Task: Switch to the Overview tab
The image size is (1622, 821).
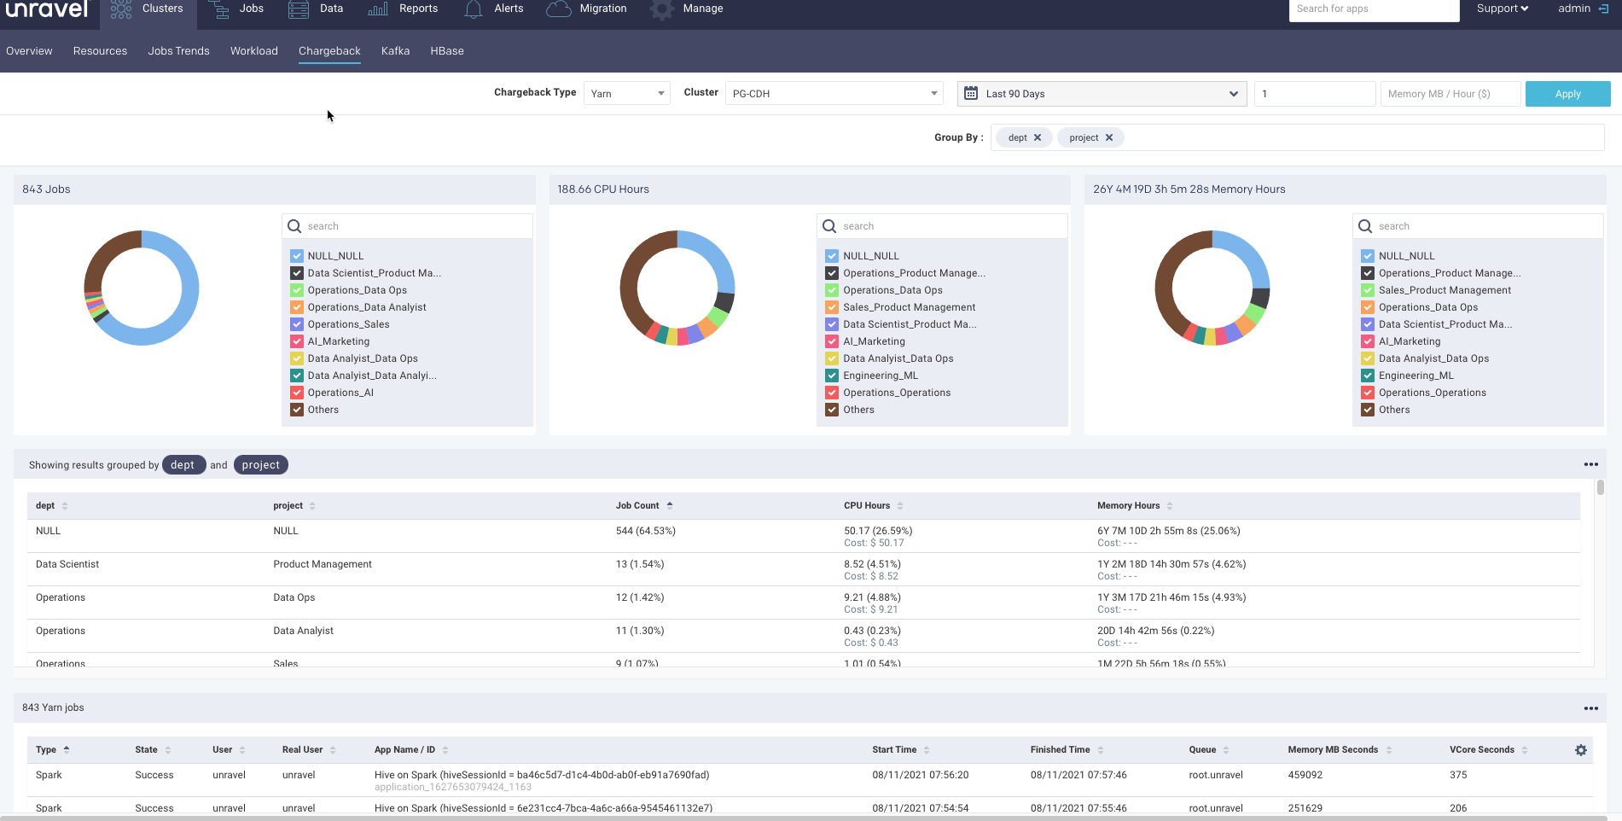Action: point(29,51)
